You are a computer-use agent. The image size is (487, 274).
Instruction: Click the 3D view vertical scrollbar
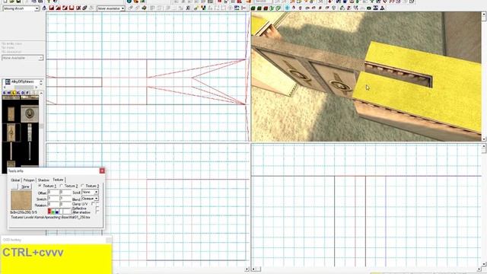pyautogui.click(x=484, y=76)
